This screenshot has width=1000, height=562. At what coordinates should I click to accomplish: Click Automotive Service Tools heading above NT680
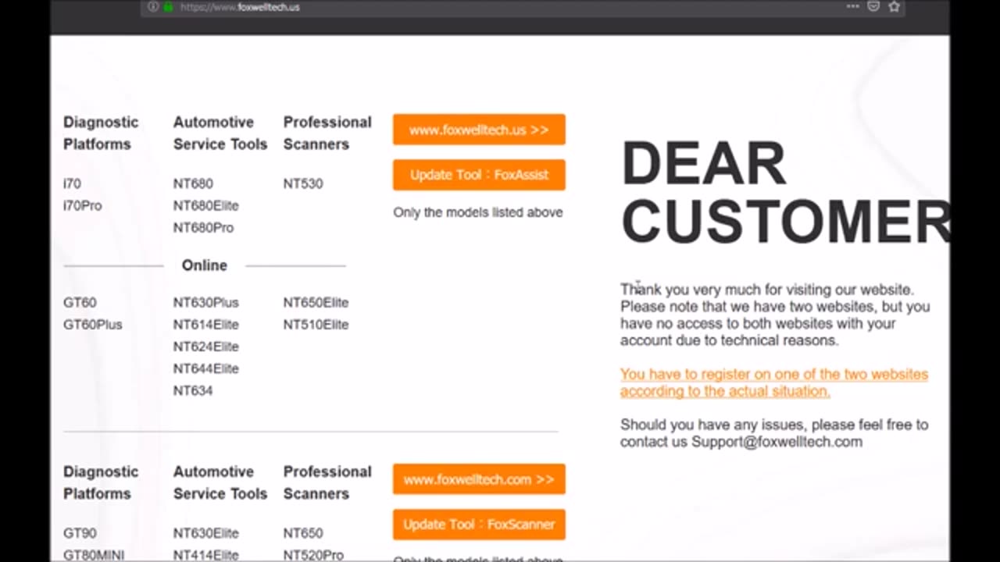[x=220, y=133]
